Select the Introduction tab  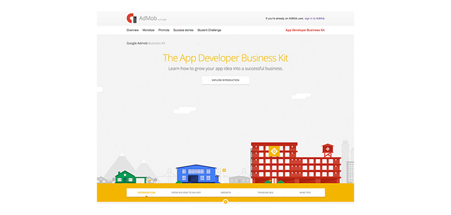146,193
